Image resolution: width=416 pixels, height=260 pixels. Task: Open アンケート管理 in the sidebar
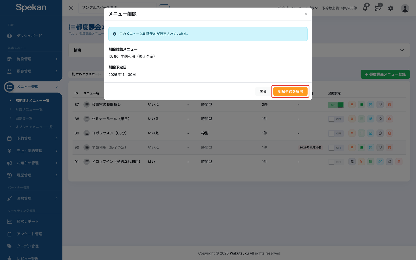tap(31, 234)
